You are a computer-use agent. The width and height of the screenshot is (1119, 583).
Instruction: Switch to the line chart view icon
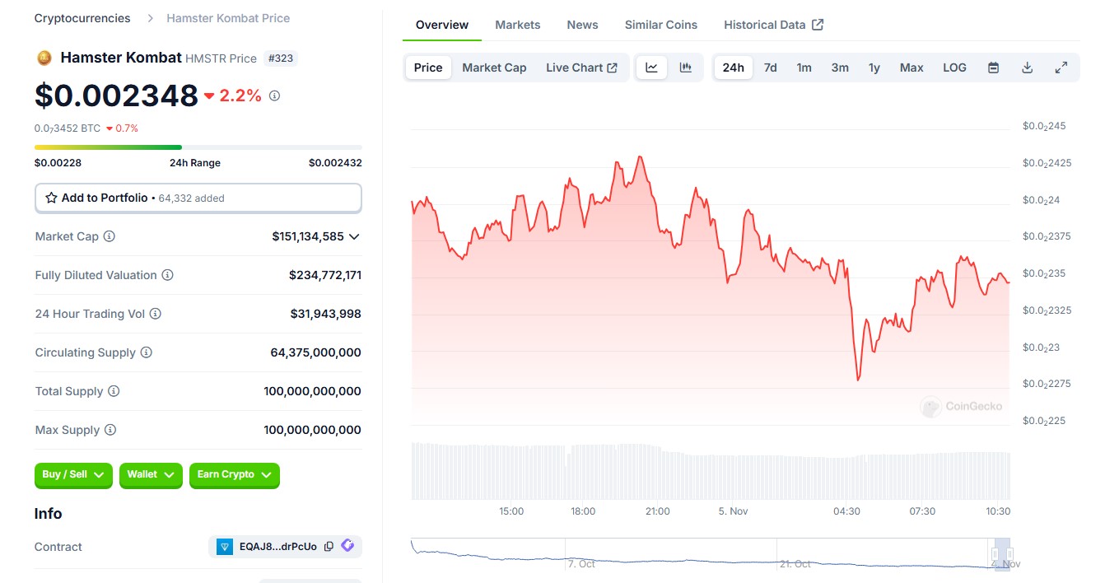pyautogui.click(x=651, y=68)
